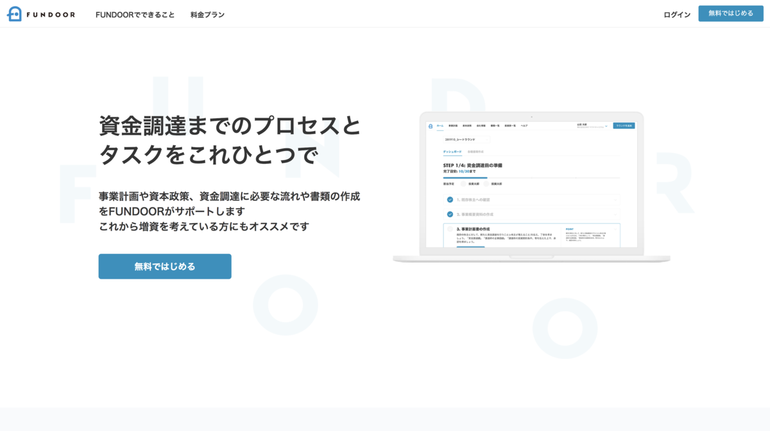Expand the 2. 事業概要資料の作成 row chevron
The width and height of the screenshot is (770, 431).
[x=615, y=214]
